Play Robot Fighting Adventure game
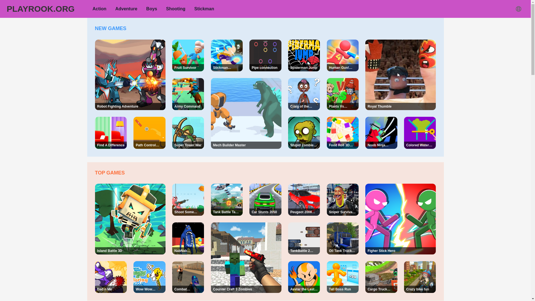This screenshot has width=535, height=301. pos(130,75)
